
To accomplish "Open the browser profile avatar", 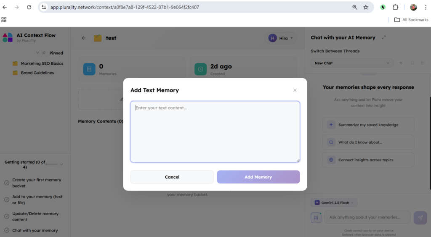I will [x=413, y=7].
